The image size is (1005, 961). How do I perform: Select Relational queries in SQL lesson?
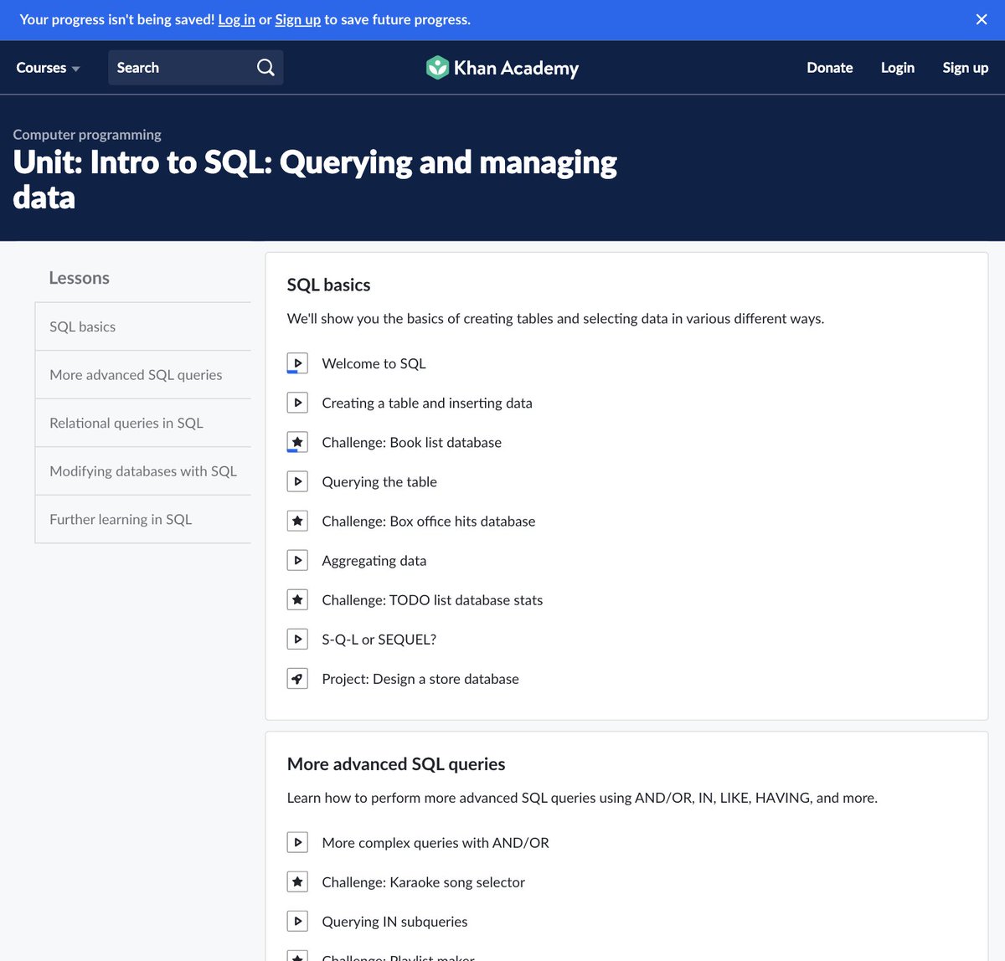tap(143, 423)
